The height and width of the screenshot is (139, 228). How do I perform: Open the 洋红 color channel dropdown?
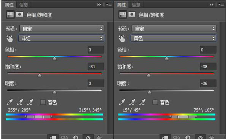(61, 38)
